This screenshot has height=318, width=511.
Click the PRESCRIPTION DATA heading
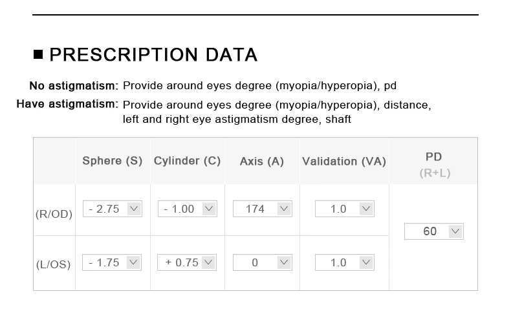pyautogui.click(x=153, y=54)
